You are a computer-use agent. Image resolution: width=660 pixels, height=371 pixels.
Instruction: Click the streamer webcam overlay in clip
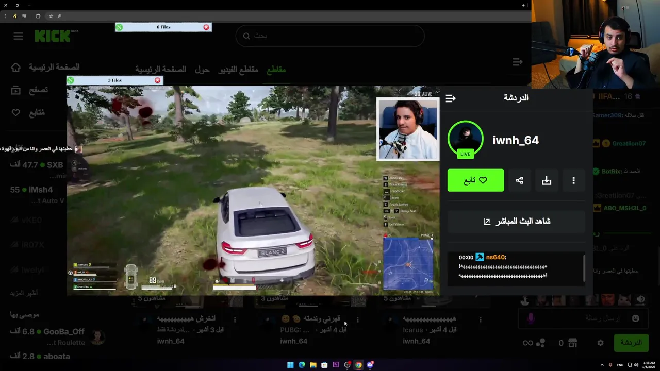pos(407,129)
